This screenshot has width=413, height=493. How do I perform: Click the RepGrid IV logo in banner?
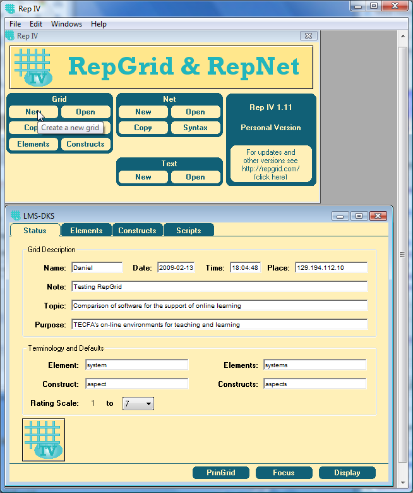32,67
